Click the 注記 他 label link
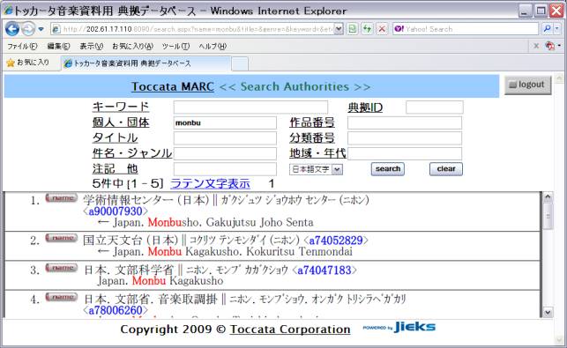The image size is (567, 348). point(115,169)
